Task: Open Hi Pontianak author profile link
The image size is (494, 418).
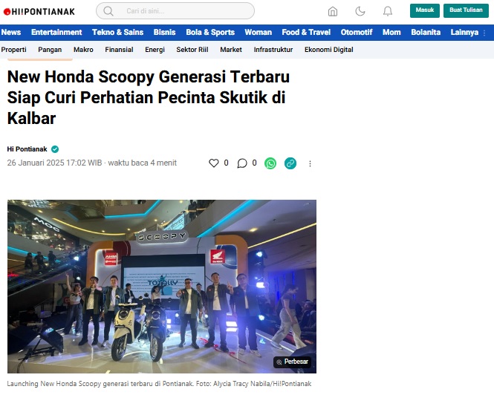Action: point(27,149)
